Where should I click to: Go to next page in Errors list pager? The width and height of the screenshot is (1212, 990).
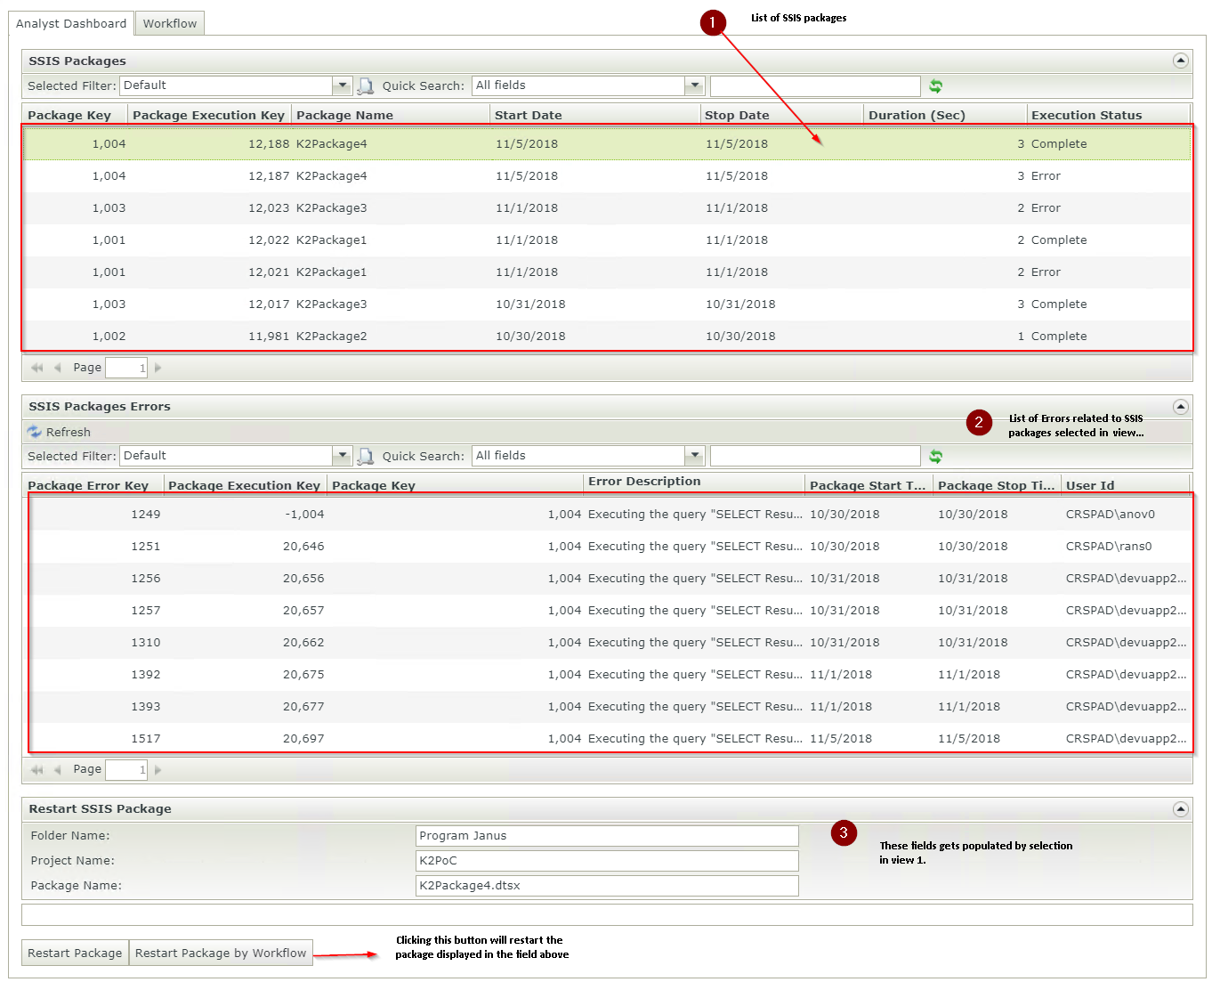click(x=158, y=769)
